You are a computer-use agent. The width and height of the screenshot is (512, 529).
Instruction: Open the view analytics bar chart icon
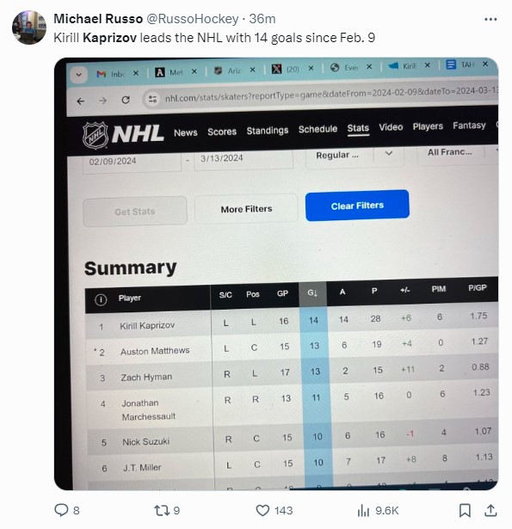pos(363,510)
